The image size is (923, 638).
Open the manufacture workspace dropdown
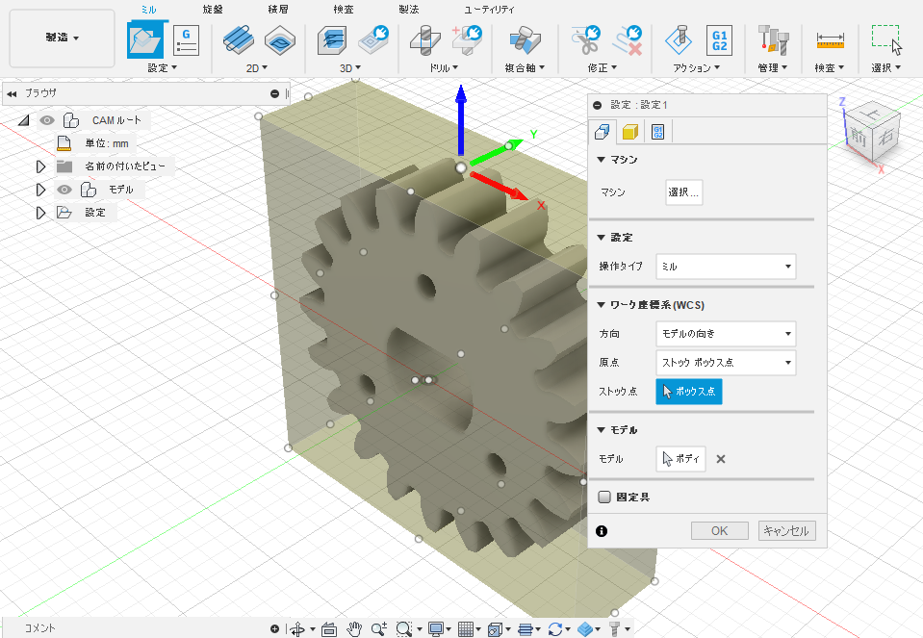[62, 38]
